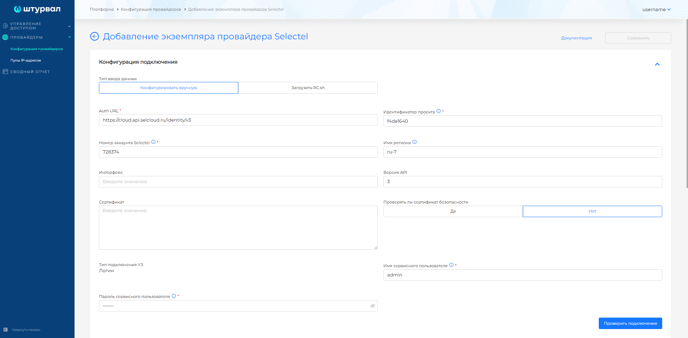The image size is (688, 338).
Task: Select Нет for certificate verification
Action: coord(592,211)
